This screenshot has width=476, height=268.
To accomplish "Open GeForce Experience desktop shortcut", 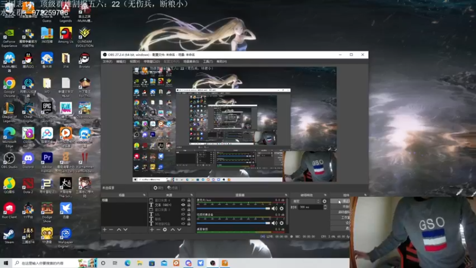I will 9,38.
